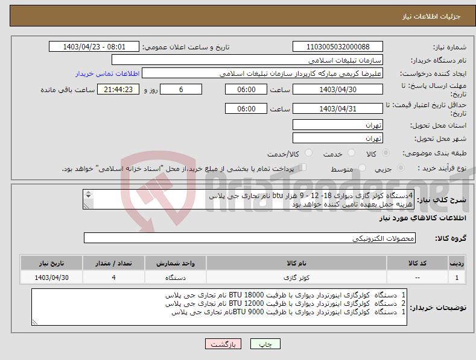This screenshot has width=476, height=360.
Task: Click the ردیف column header
Action: click(457, 263)
